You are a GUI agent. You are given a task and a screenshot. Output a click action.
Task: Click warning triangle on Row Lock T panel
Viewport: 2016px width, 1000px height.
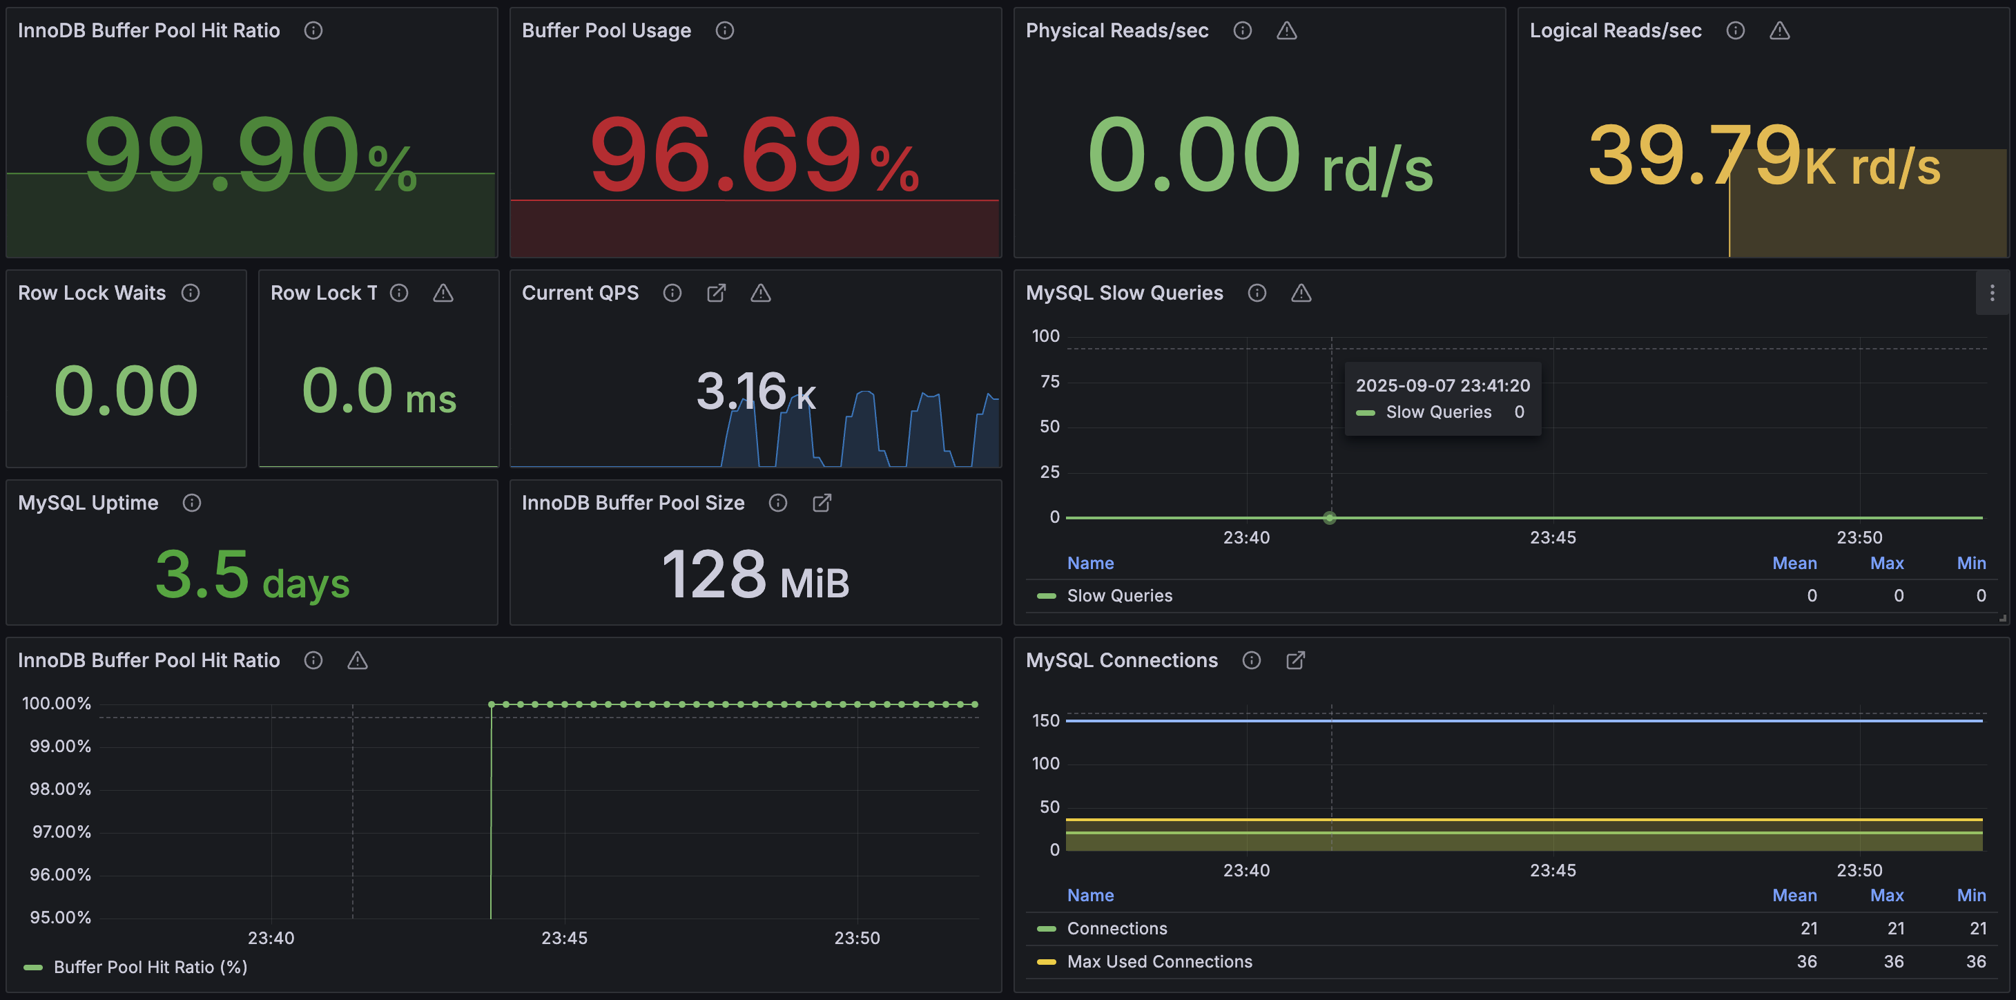443,293
